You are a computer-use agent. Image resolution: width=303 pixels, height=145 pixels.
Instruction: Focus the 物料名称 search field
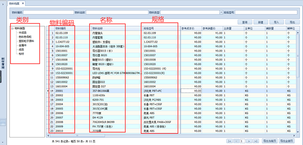(117, 13)
